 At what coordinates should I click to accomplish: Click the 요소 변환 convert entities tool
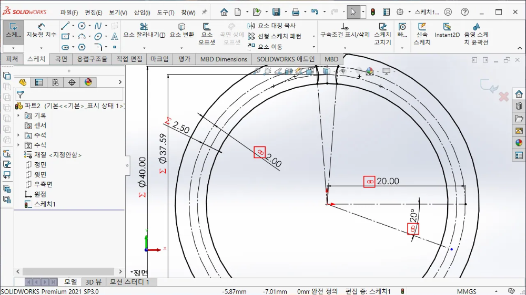182,30
